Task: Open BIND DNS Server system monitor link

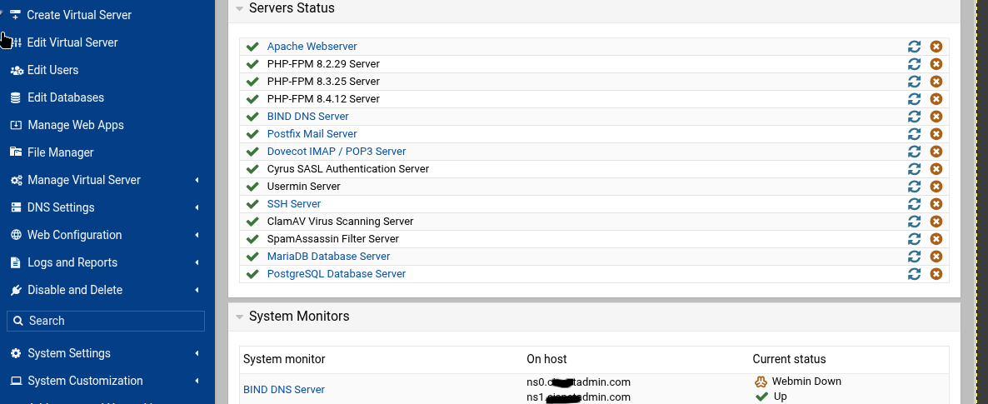Action: click(x=283, y=389)
